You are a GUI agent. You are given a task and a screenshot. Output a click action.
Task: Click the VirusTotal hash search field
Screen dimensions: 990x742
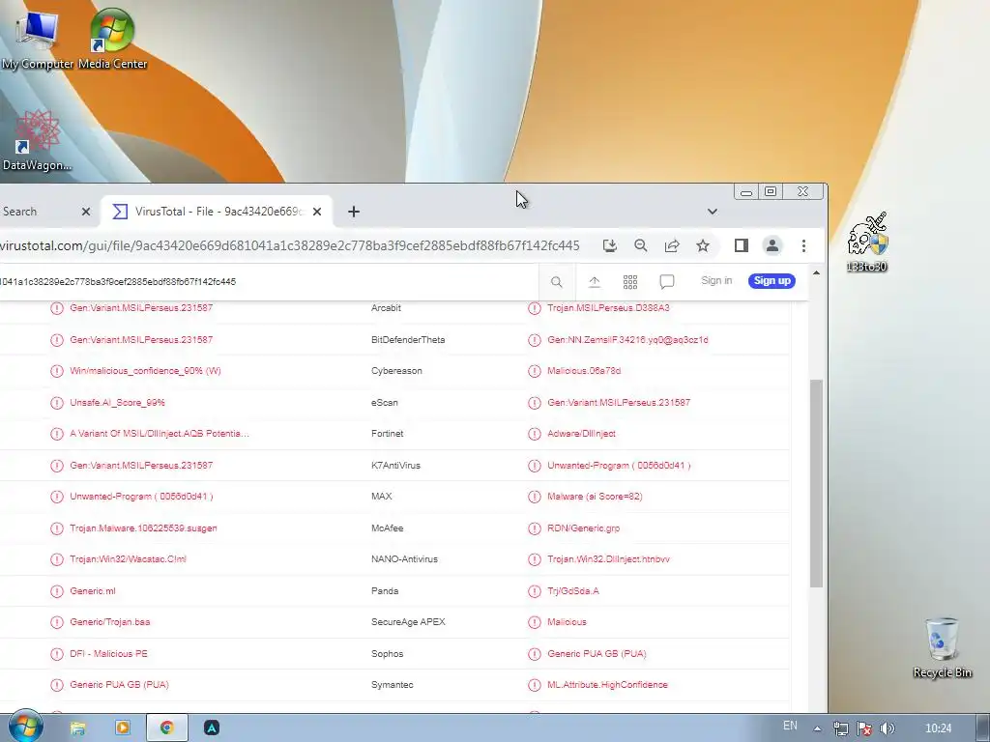pyautogui.click(x=269, y=281)
